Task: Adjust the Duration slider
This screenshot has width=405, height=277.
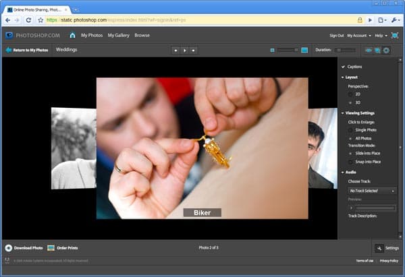Action: [x=345, y=50]
